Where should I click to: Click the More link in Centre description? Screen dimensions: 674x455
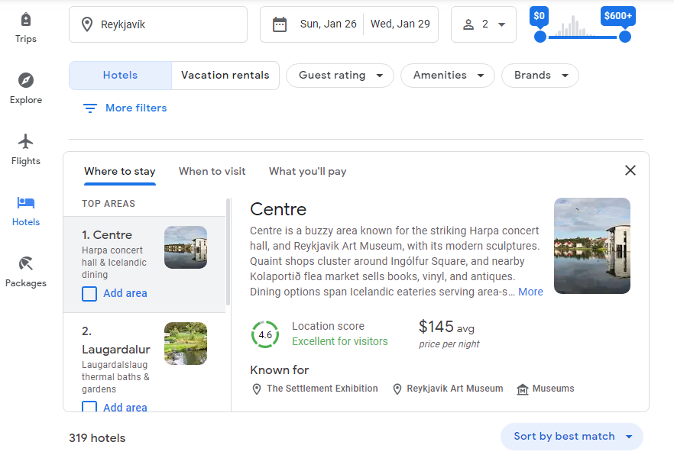[x=530, y=292]
